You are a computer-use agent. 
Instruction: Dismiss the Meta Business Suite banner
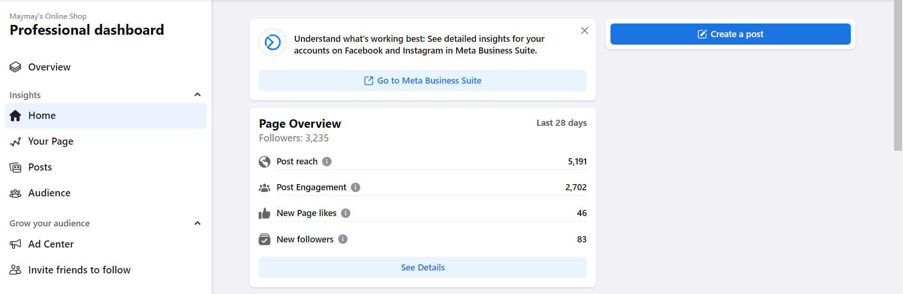pos(585,31)
